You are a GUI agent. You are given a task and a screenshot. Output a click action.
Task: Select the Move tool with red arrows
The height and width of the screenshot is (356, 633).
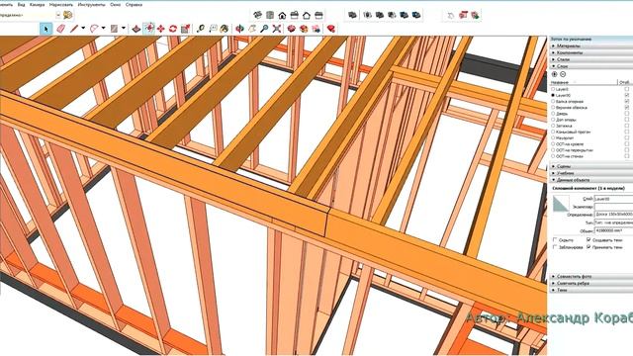pyautogui.click(x=160, y=29)
